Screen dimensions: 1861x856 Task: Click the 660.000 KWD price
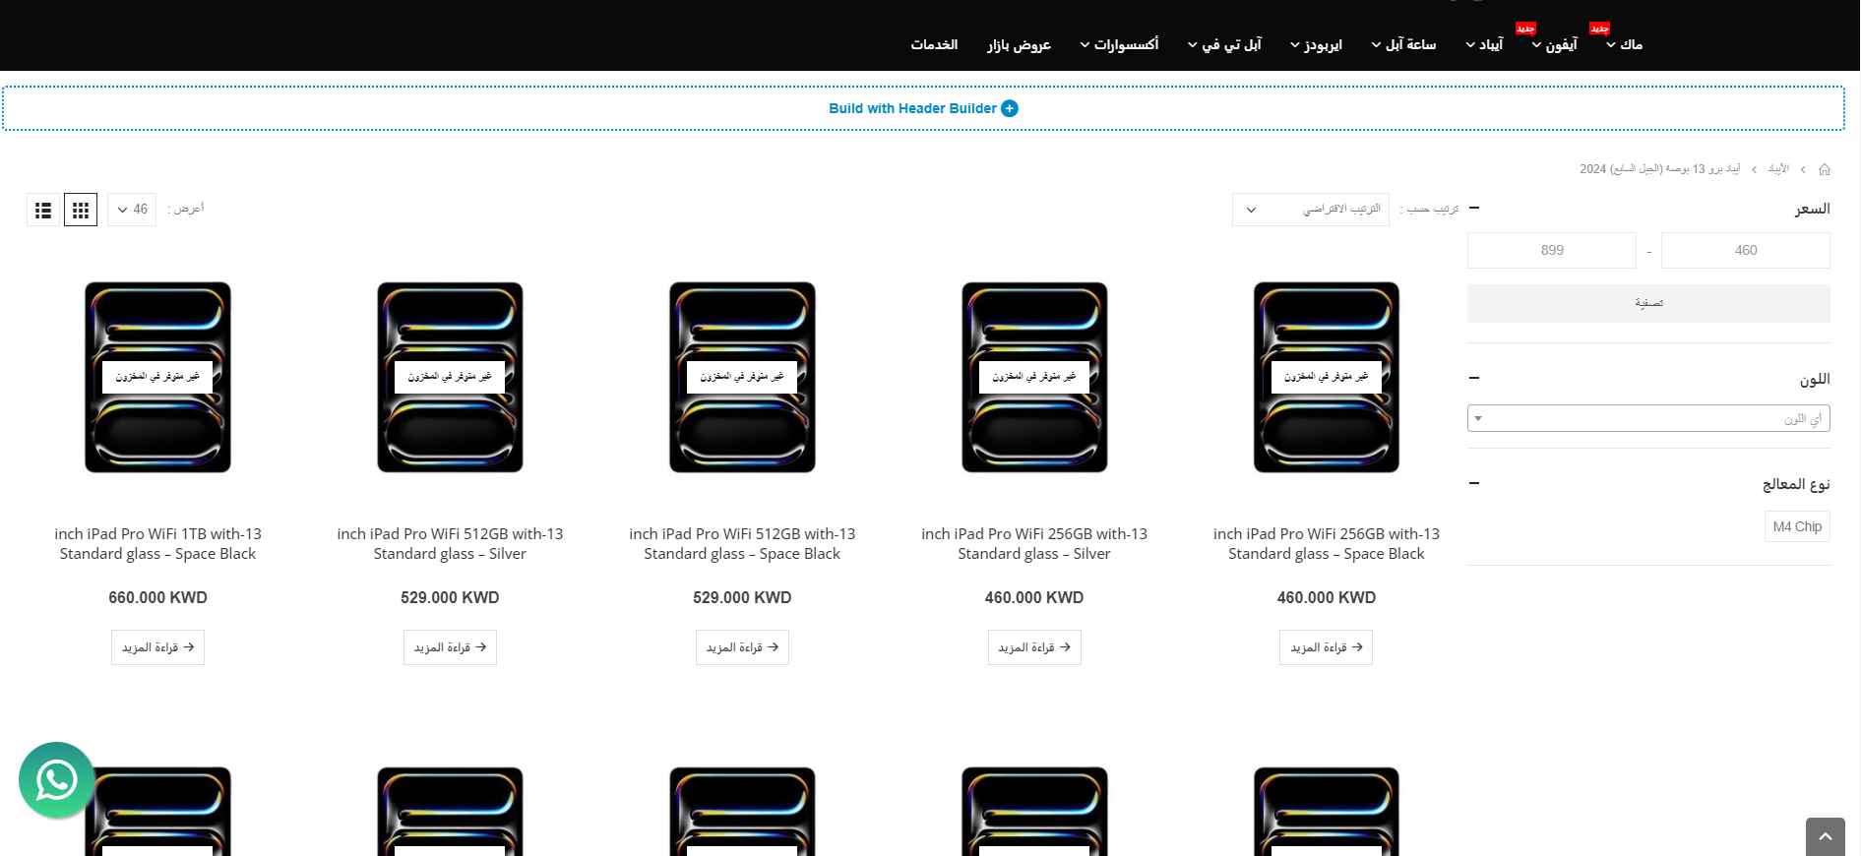click(x=157, y=597)
